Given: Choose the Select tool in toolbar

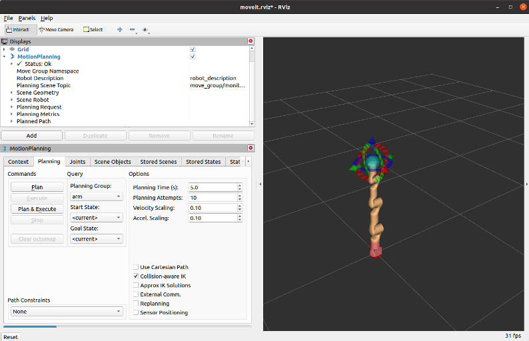Looking at the screenshot, I should coord(93,29).
